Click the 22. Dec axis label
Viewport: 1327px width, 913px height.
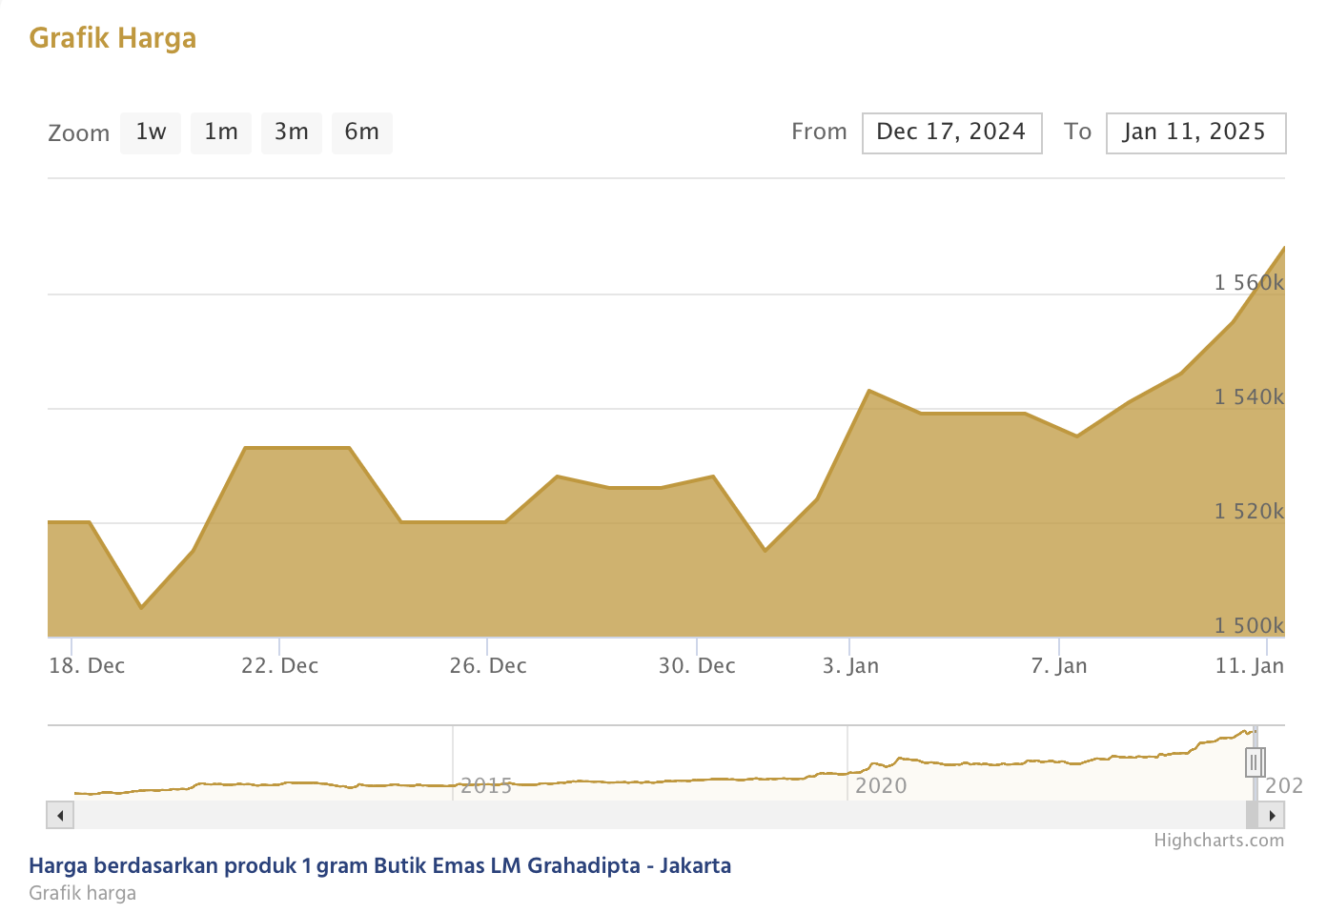279,665
